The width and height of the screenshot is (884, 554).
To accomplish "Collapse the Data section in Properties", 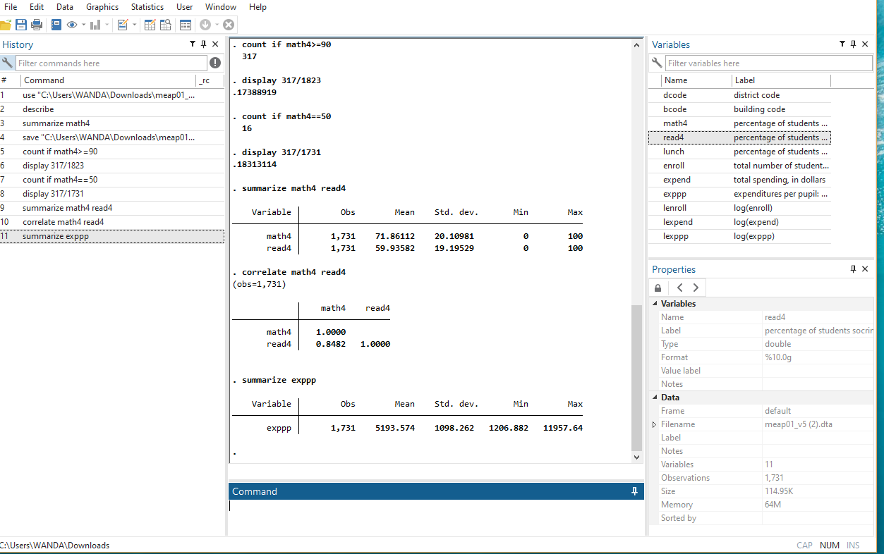I will coord(655,398).
